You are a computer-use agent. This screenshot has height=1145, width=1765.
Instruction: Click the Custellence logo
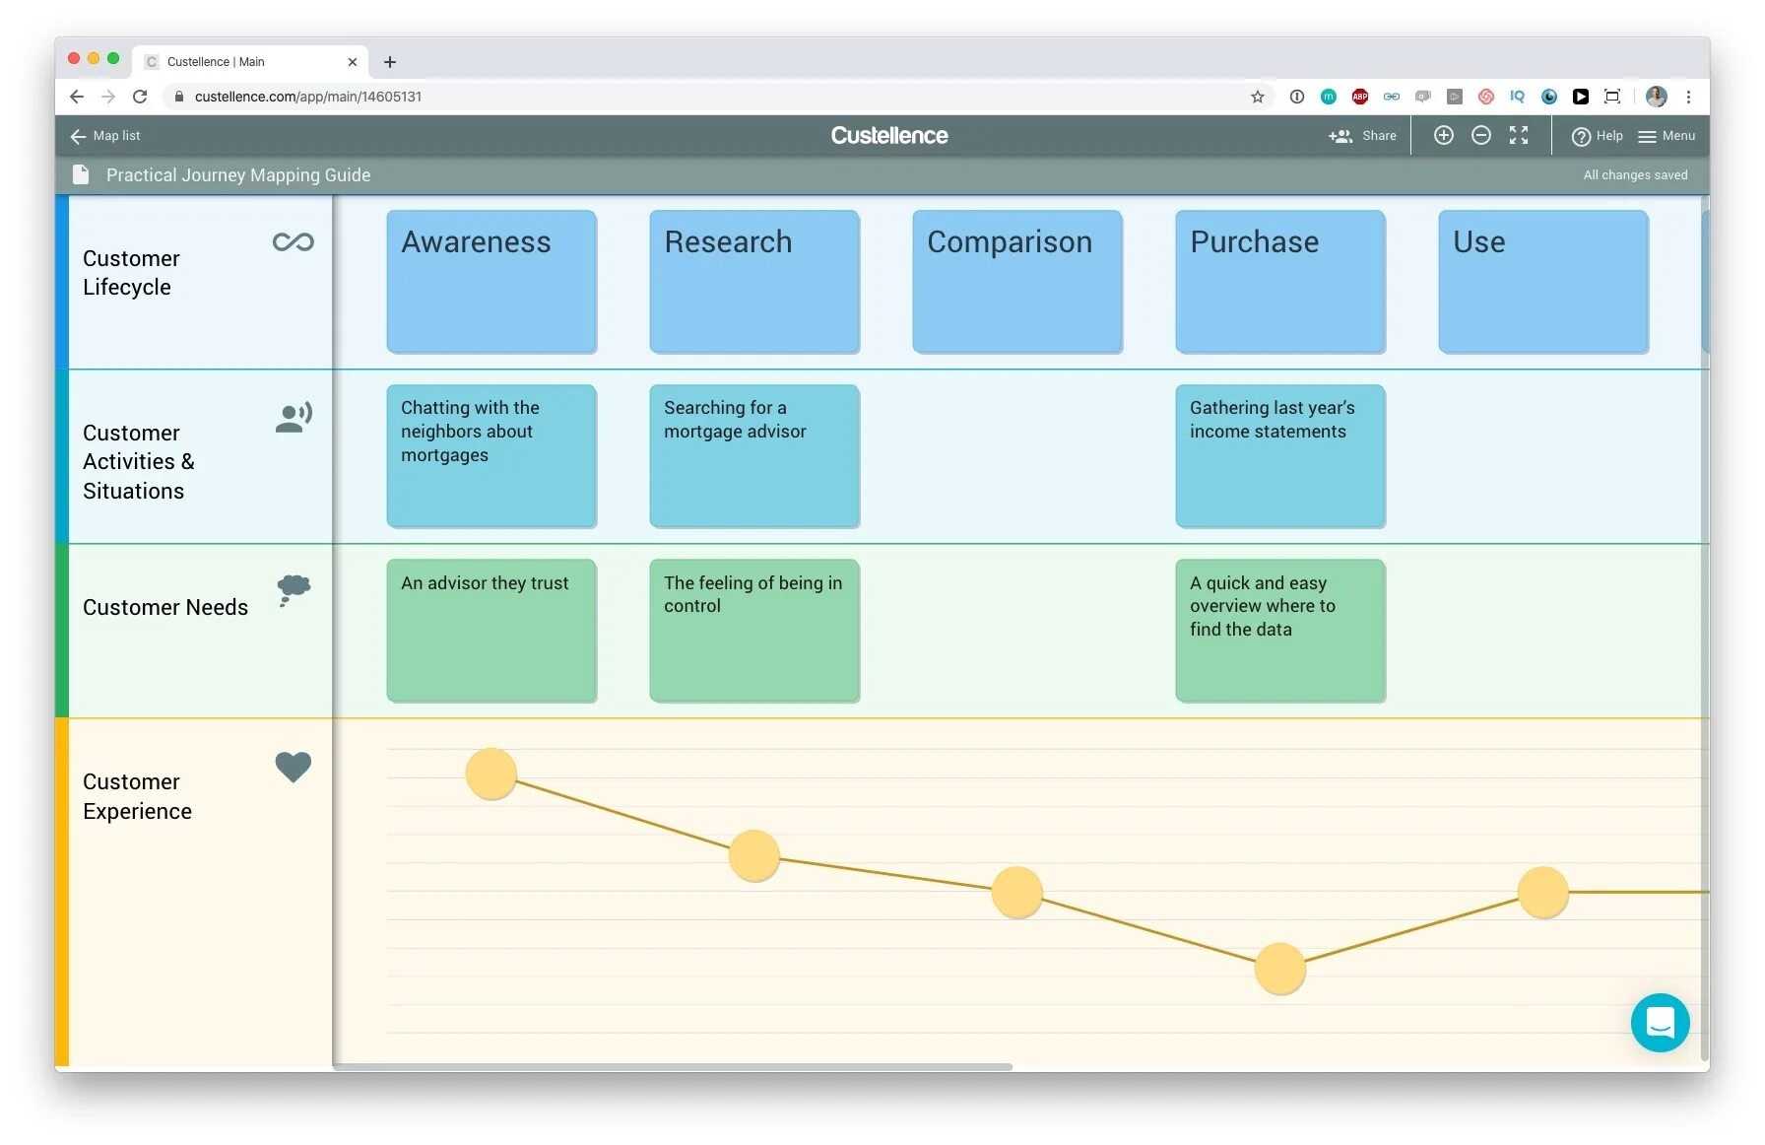(888, 136)
